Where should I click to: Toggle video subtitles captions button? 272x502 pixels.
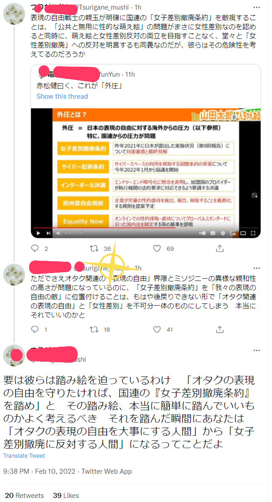click(x=213, y=233)
